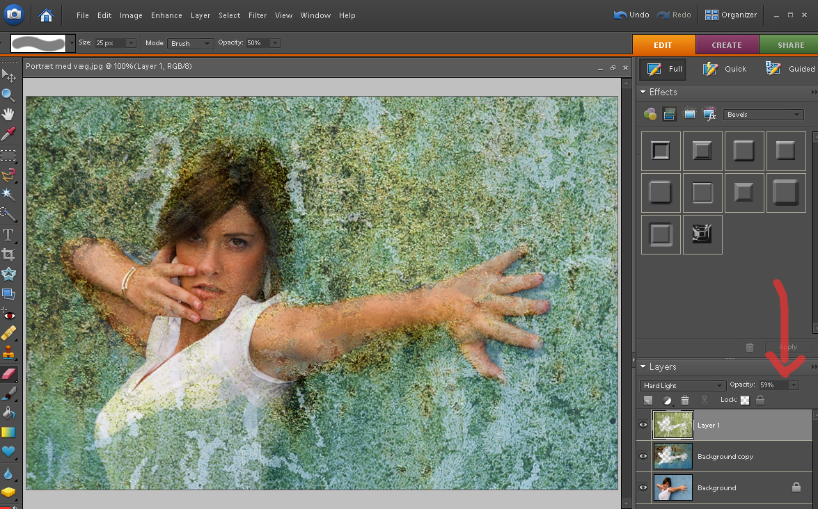Open the Filter menu
This screenshot has width=818, height=509.
258,15
